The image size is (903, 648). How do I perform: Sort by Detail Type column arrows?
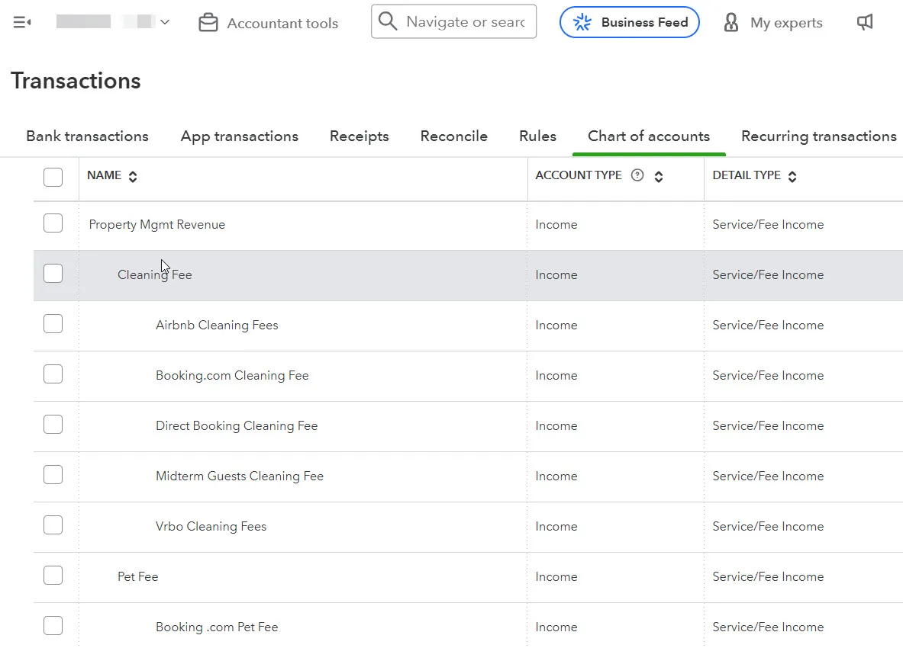tap(792, 177)
